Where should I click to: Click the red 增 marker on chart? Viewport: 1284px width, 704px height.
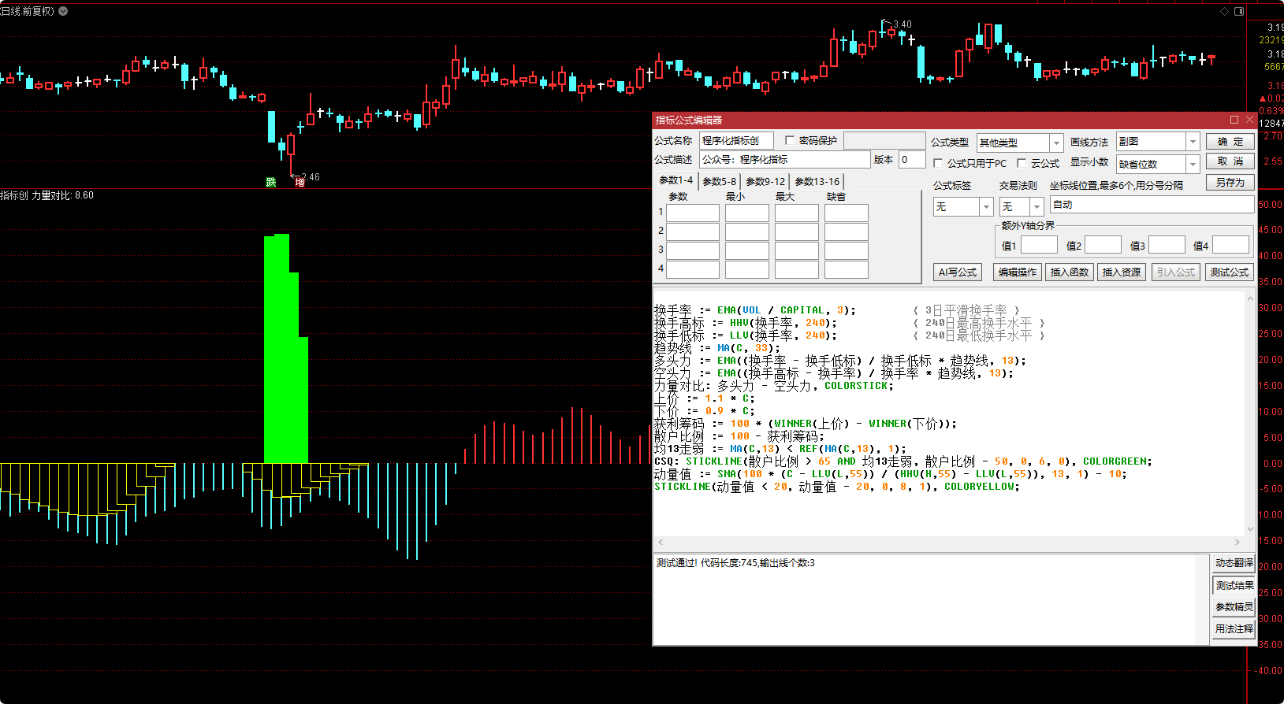[300, 182]
